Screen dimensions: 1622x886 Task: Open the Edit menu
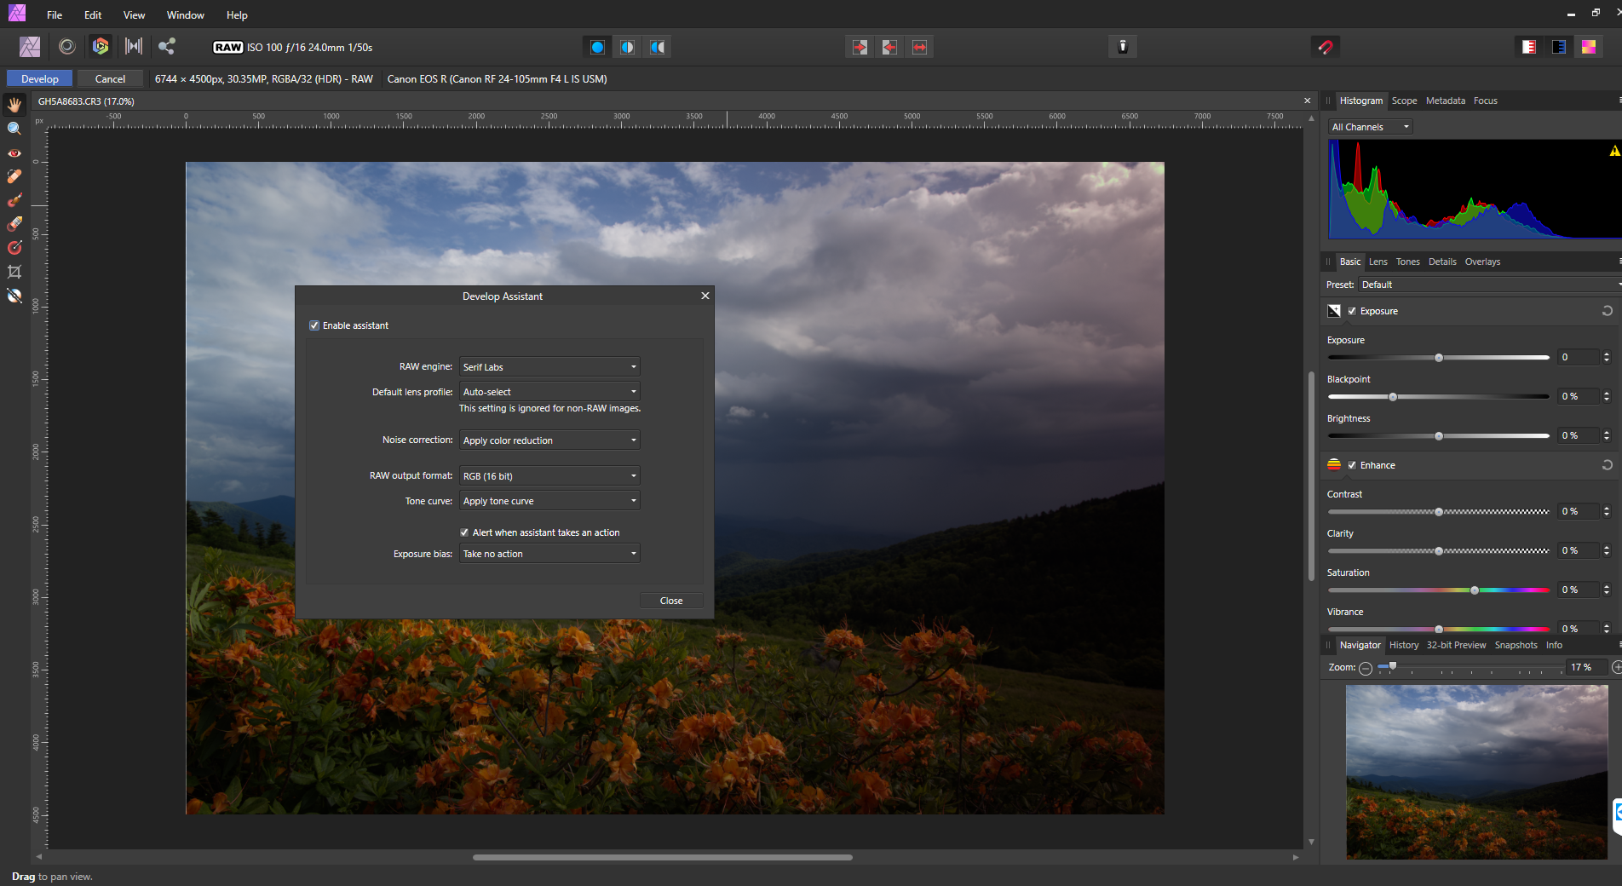coord(93,14)
